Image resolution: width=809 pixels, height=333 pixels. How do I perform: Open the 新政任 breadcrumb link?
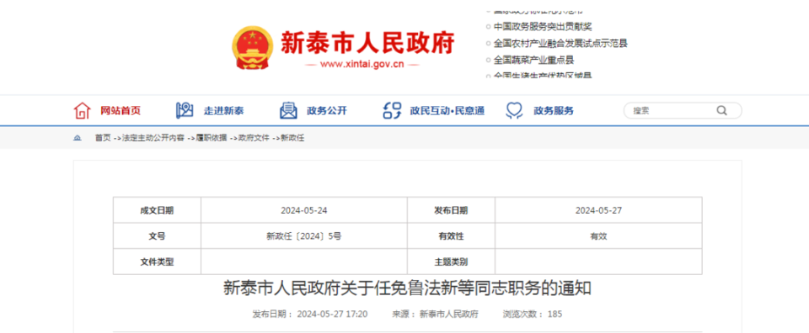292,138
